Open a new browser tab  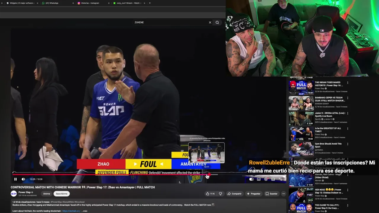pos(150,3)
